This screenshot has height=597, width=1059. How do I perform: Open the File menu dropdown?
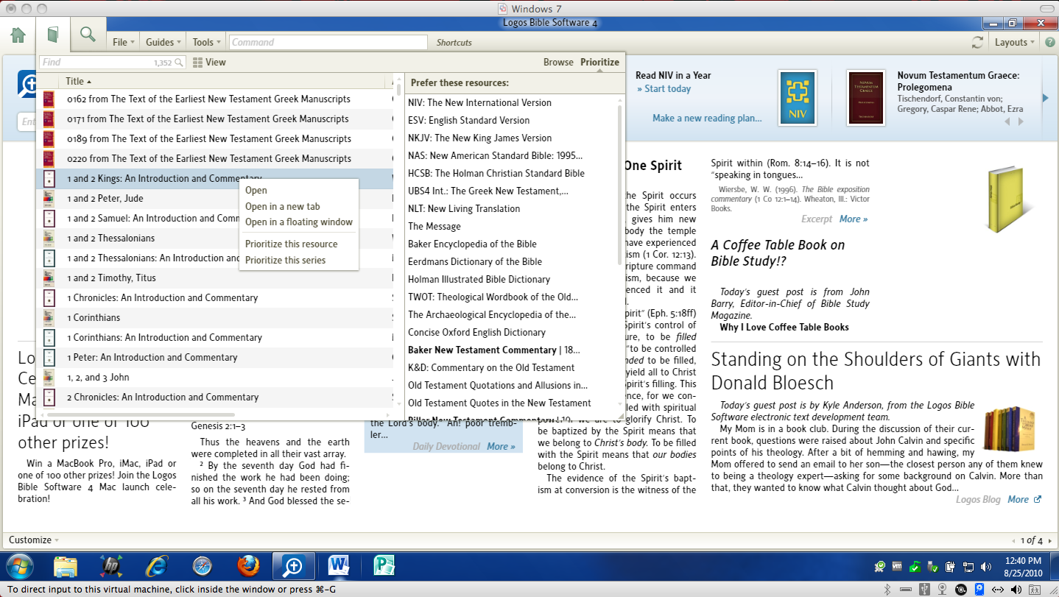coord(123,42)
